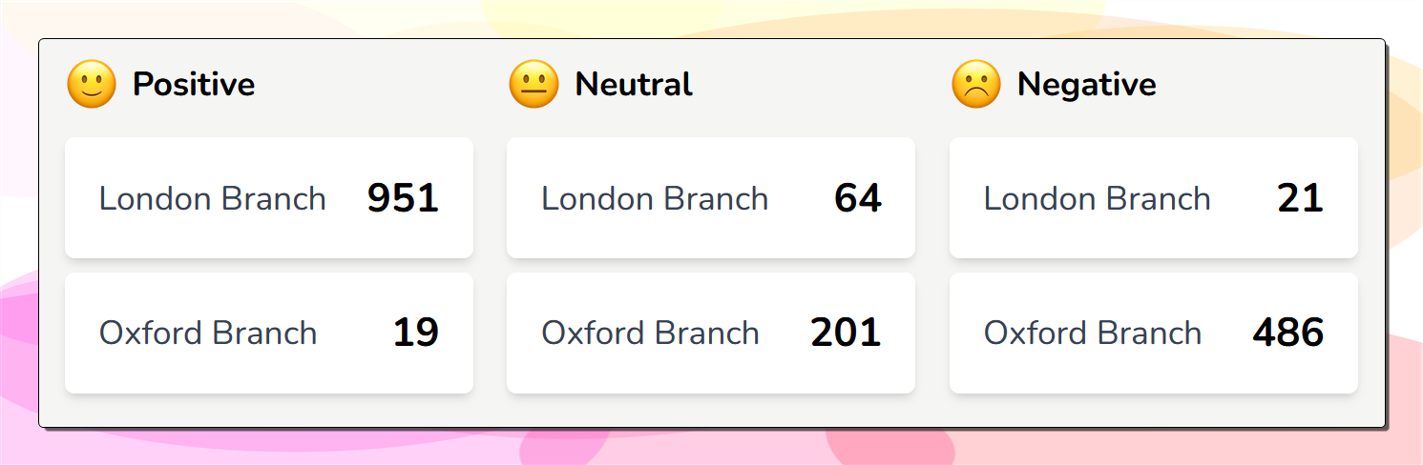Click the 19 positive count for Oxford
The image size is (1423, 465).
(x=416, y=334)
